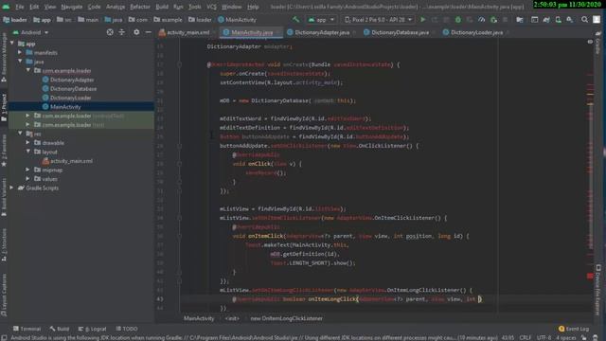The height and width of the screenshot is (341, 606).
Task: Open Project Structure icon in toolbar
Action: point(520,20)
